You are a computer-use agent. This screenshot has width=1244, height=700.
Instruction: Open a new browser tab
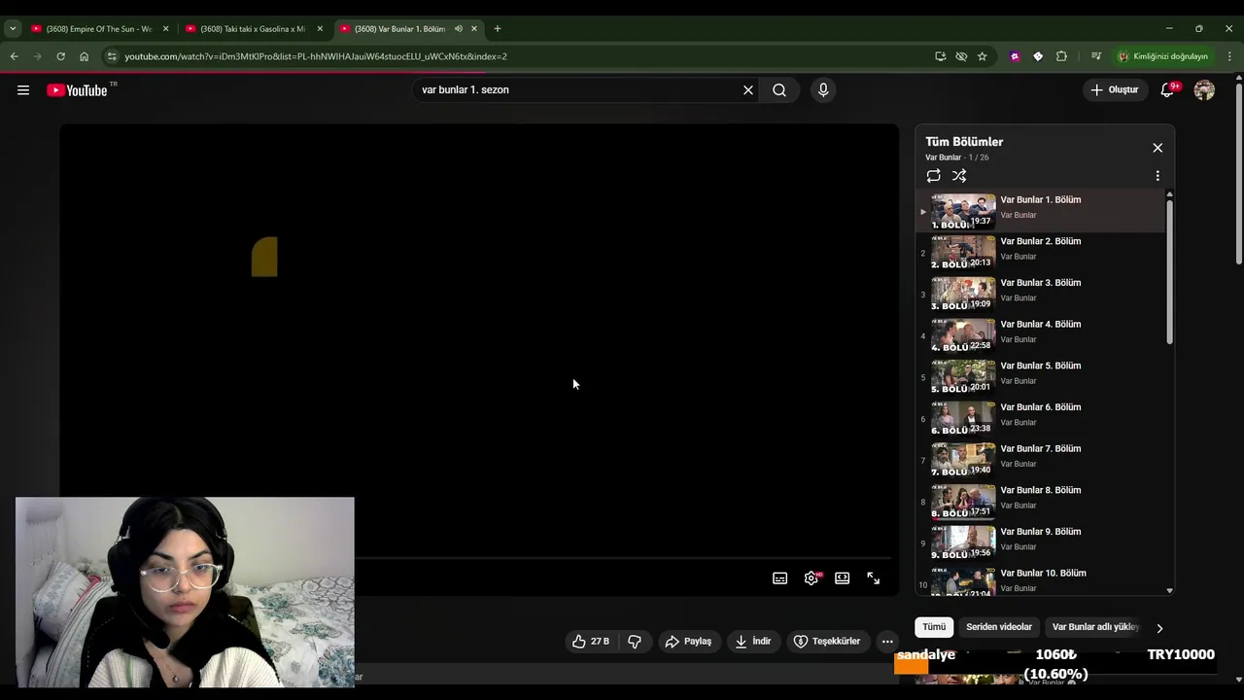498,29
